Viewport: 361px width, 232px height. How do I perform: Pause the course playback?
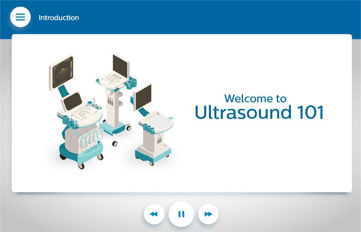click(181, 214)
